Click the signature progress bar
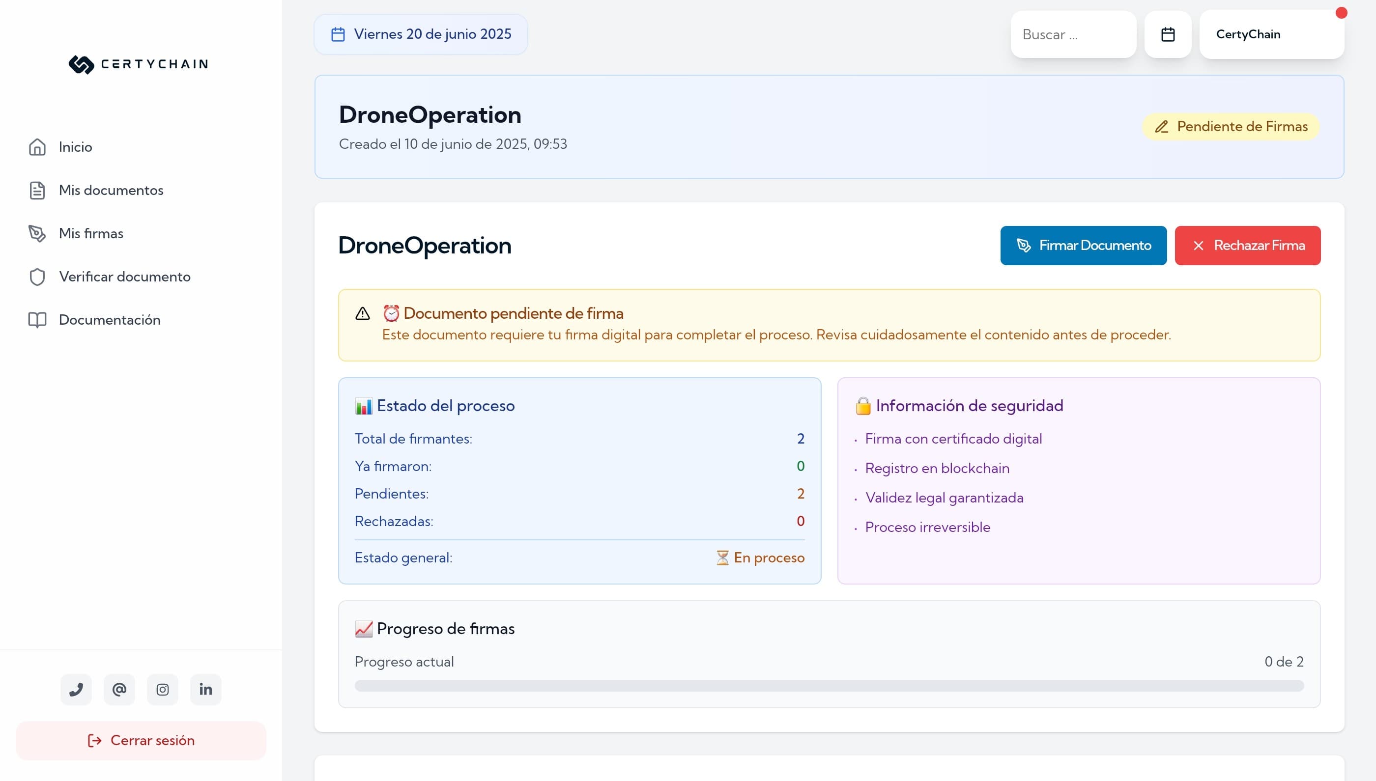Viewport: 1376px width, 781px height. 829,686
